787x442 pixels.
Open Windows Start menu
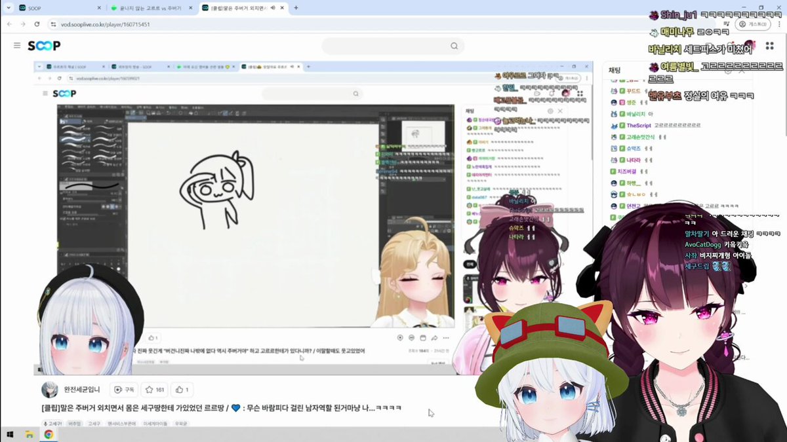tap(10, 434)
